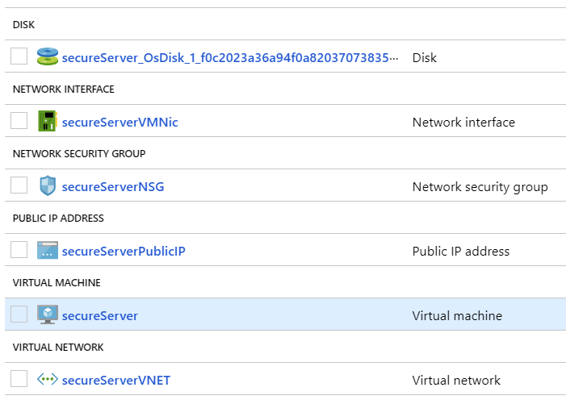Click the public IP address icon
566x404 pixels.
pos(48,250)
